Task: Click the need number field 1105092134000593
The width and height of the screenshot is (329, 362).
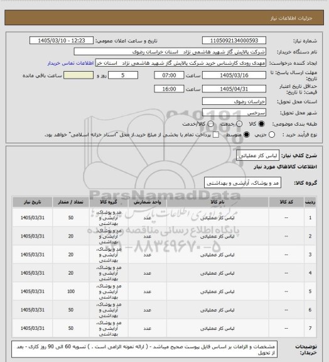Action: coord(234,40)
